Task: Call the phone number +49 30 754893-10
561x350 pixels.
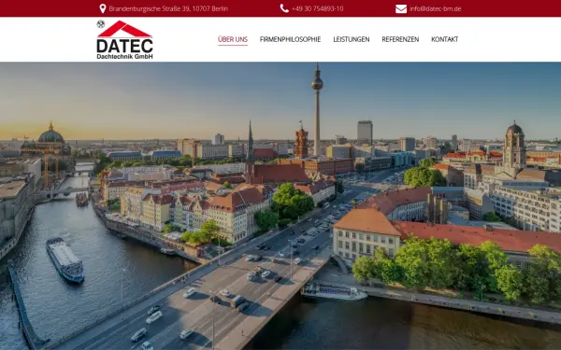Action: click(317, 8)
